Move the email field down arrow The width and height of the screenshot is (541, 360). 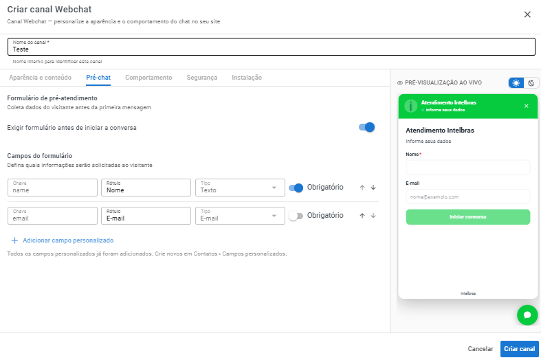tap(373, 216)
